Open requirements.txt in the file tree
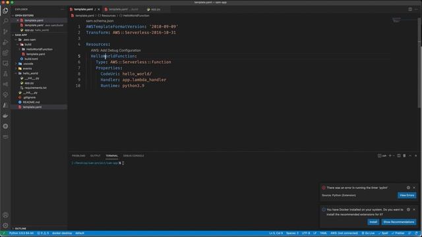The height and width of the screenshot is (237, 422). point(35,88)
